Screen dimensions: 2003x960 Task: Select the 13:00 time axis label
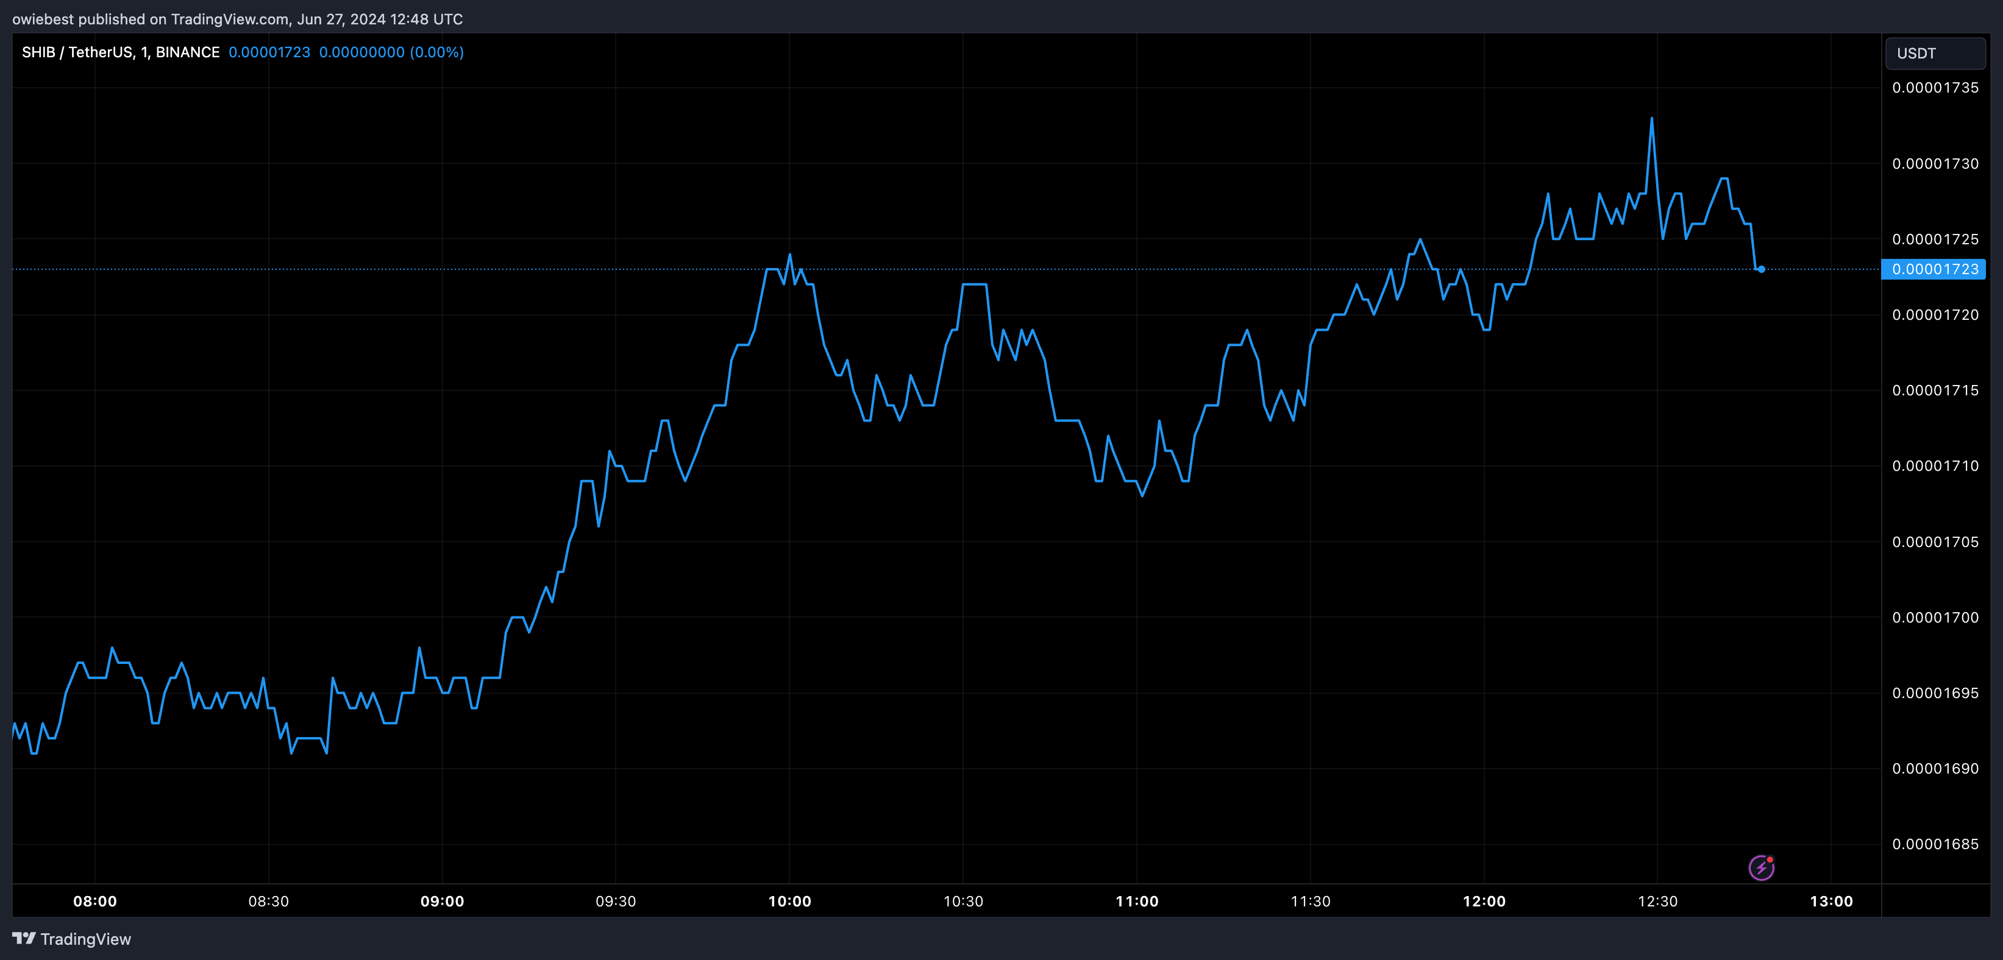(x=1831, y=901)
